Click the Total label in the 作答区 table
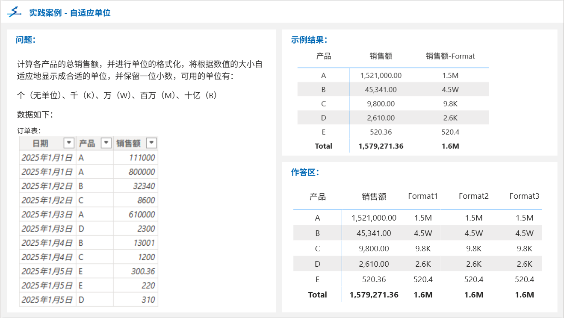Image resolution: width=564 pixels, height=318 pixels. 317,294
